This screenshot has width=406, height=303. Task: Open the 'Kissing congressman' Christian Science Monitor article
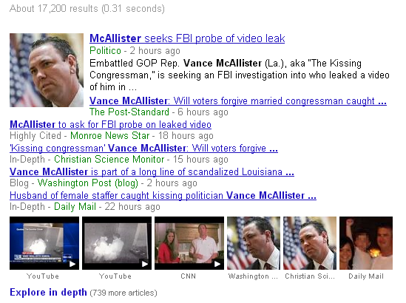[143, 149]
